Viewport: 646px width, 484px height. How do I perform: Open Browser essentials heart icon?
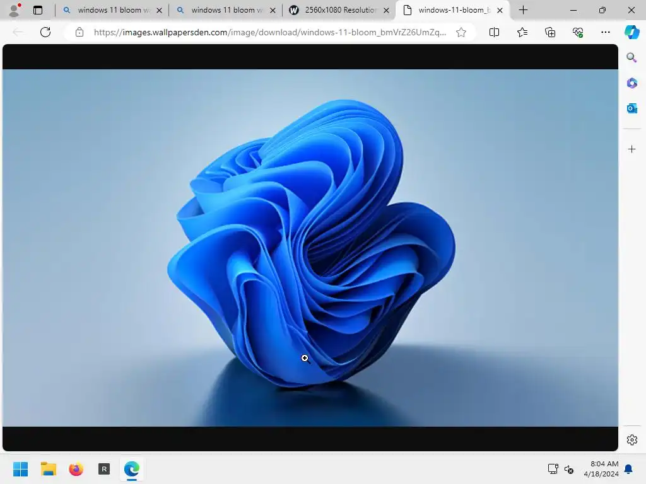[x=578, y=32]
